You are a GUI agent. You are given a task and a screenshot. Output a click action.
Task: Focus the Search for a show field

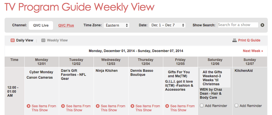[238, 25]
